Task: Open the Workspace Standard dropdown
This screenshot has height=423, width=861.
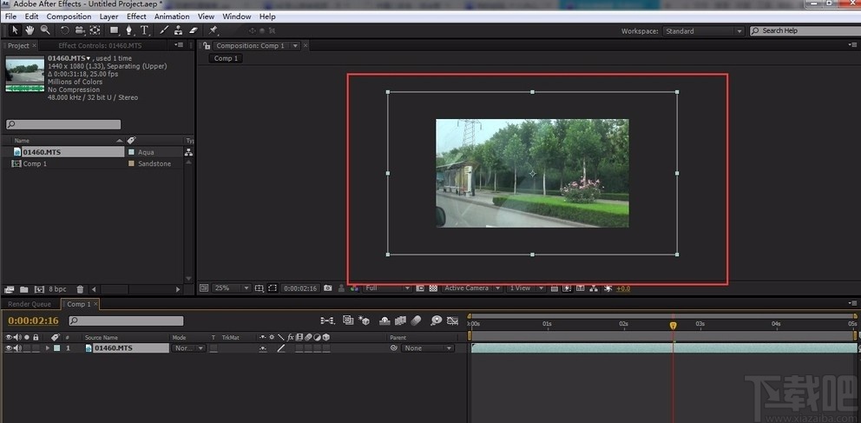Action: (703, 31)
